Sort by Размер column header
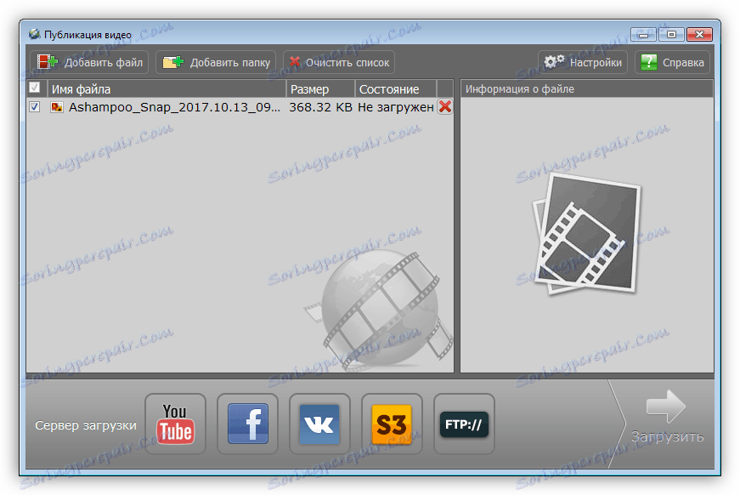The width and height of the screenshot is (740, 495). pos(320,88)
